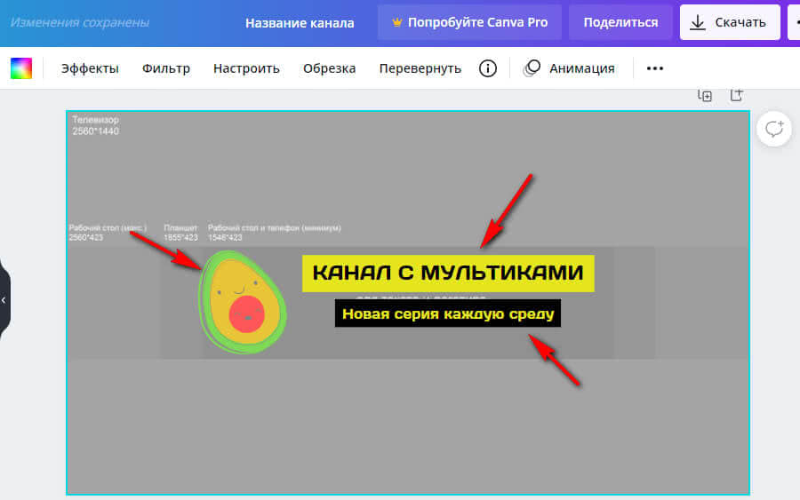Expand the Перевернуть flip menu

click(420, 68)
